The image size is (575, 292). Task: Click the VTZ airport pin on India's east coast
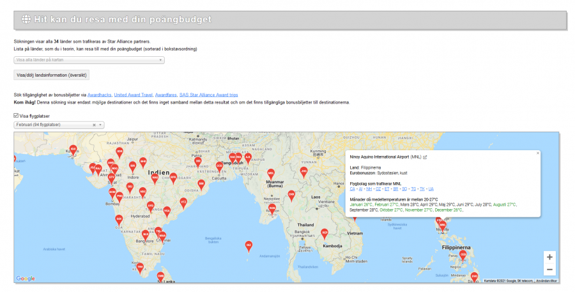point(183,202)
